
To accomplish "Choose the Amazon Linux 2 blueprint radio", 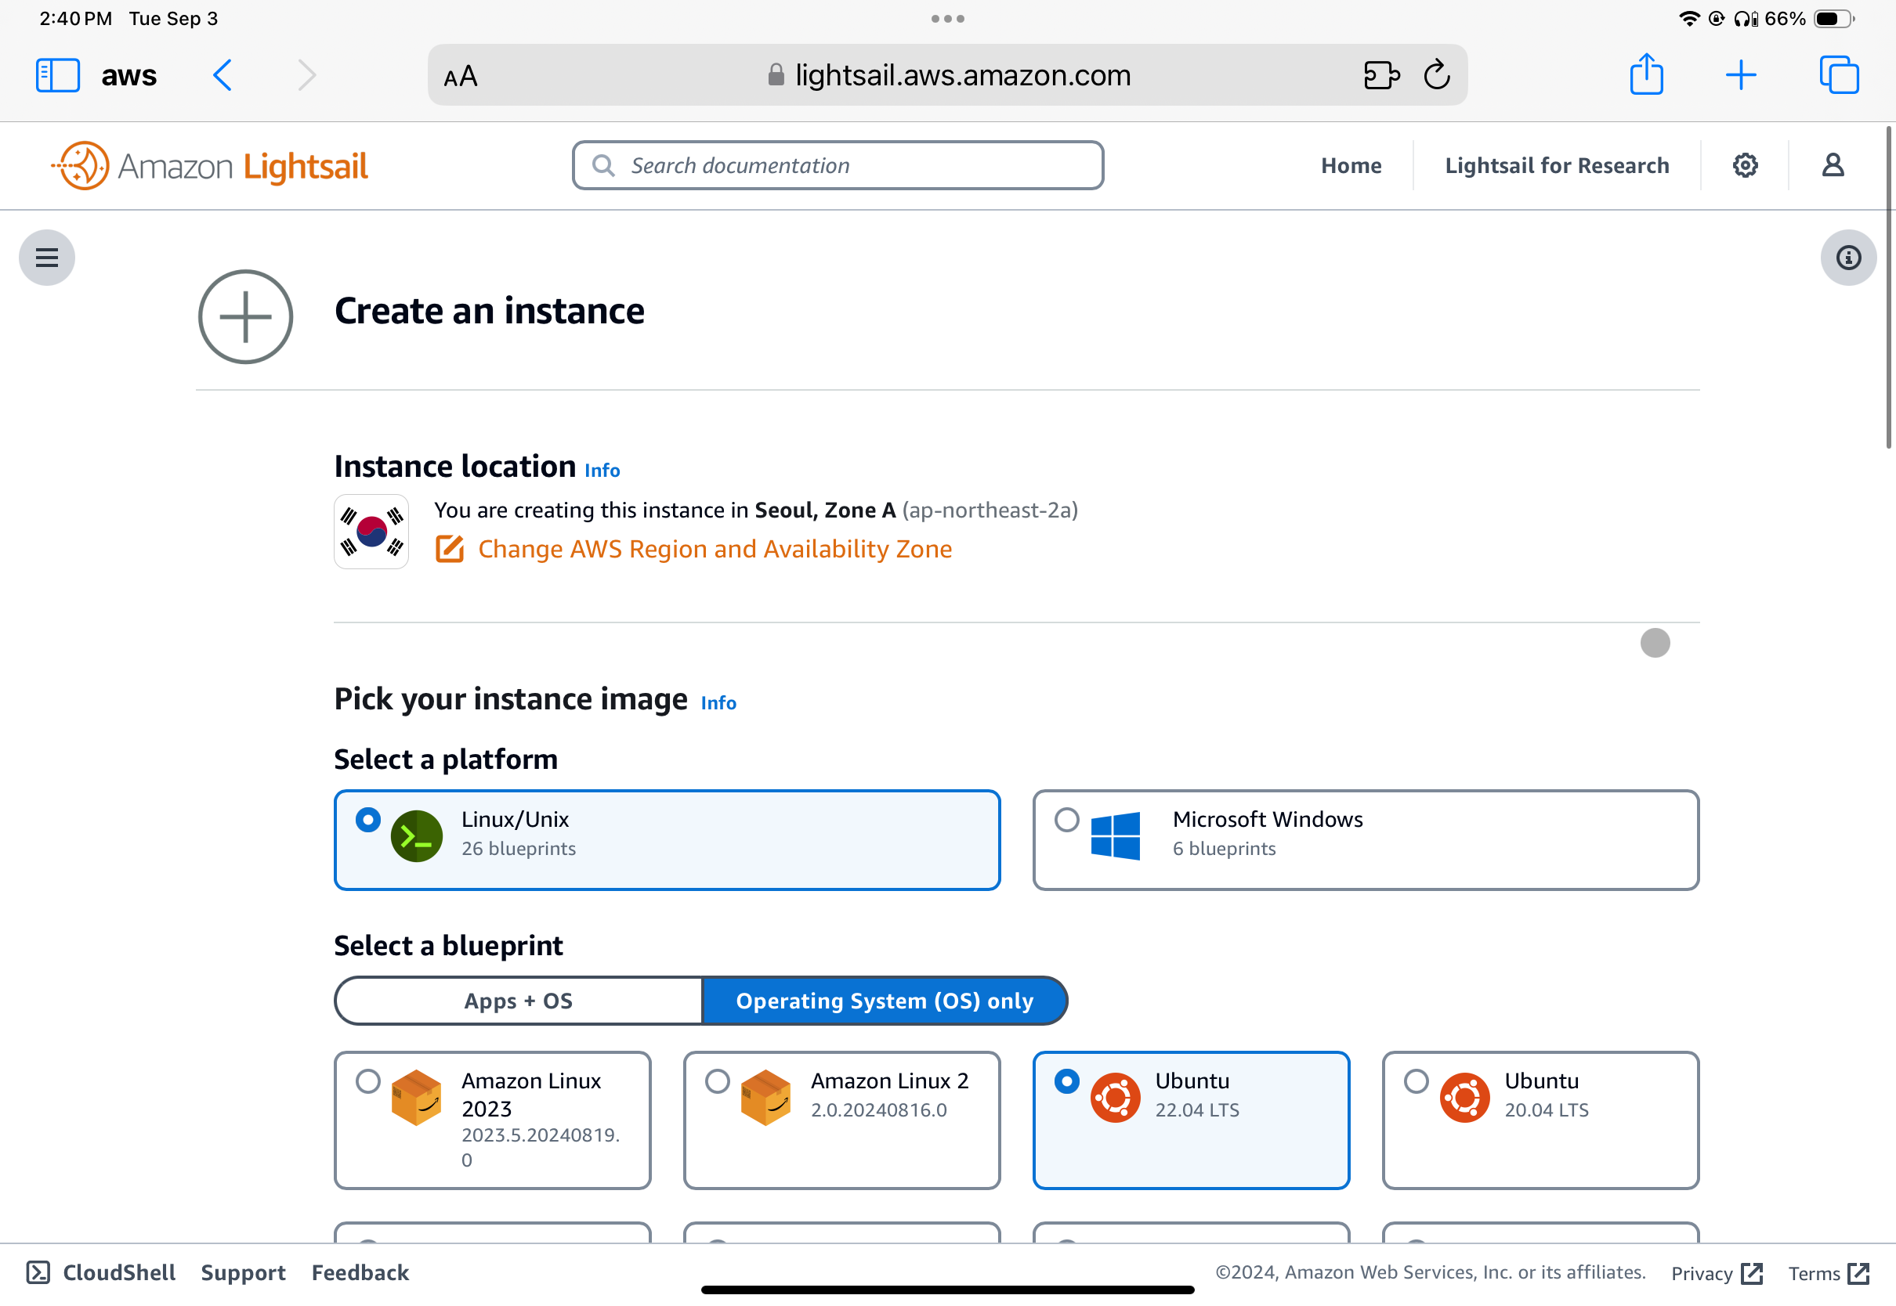I will [717, 1081].
